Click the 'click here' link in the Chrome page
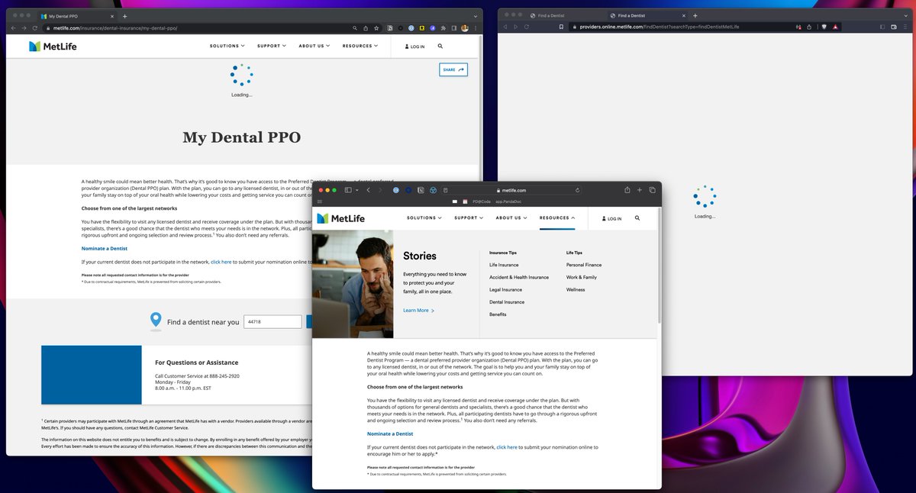Viewport: 916px width, 493px height. click(221, 262)
